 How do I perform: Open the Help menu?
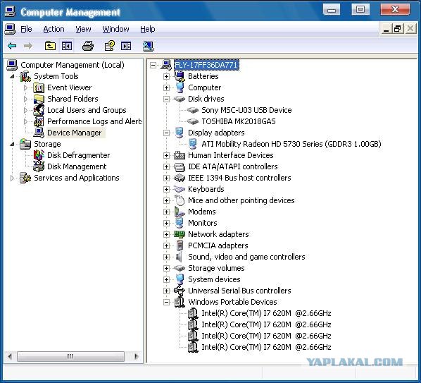point(148,29)
